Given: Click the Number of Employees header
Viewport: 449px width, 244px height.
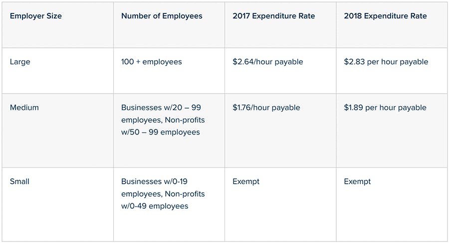Looking at the screenshot, I should (x=162, y=16).
